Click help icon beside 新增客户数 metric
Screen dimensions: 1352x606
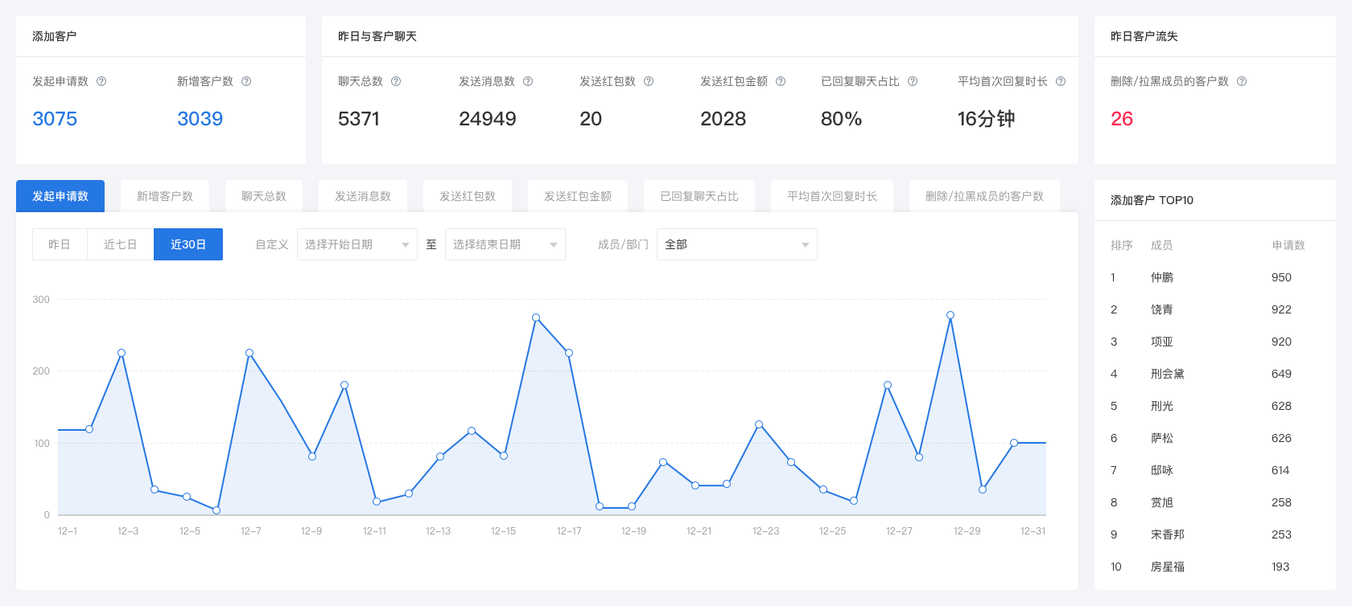tap(246, 81)
